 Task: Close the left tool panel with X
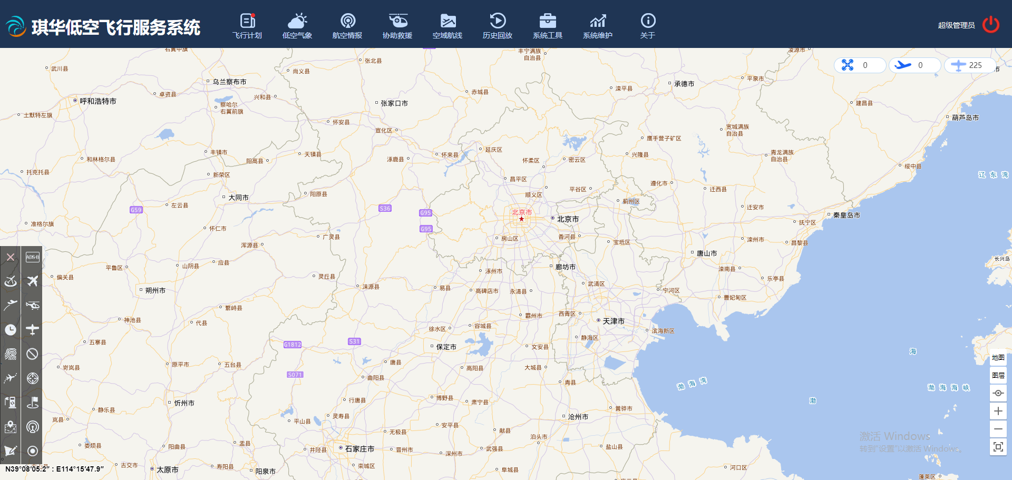11,257
